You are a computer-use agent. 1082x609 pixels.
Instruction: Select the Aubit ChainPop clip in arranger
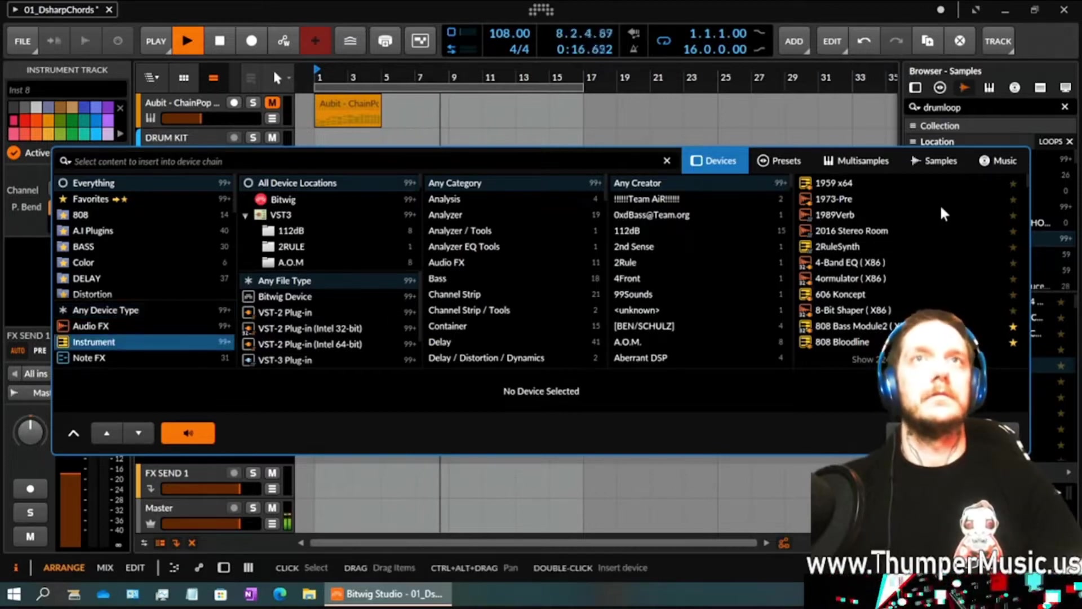348,111
